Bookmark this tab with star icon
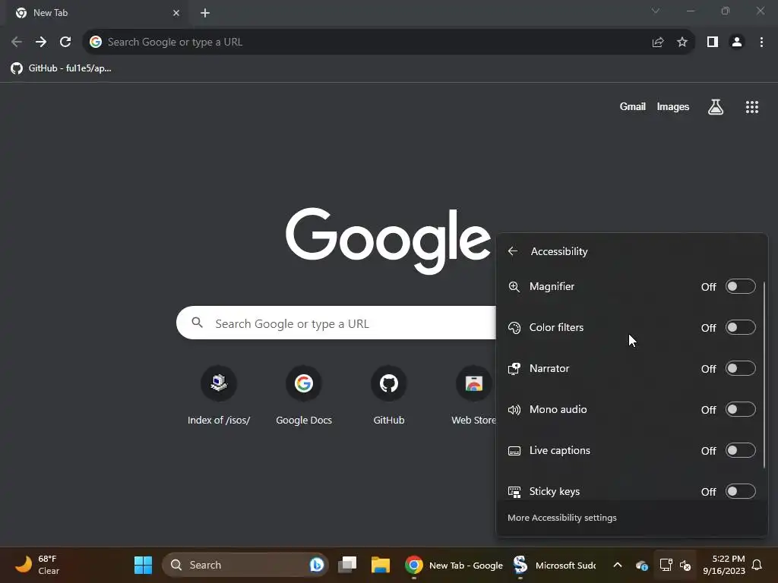 (x=682, y=43)
